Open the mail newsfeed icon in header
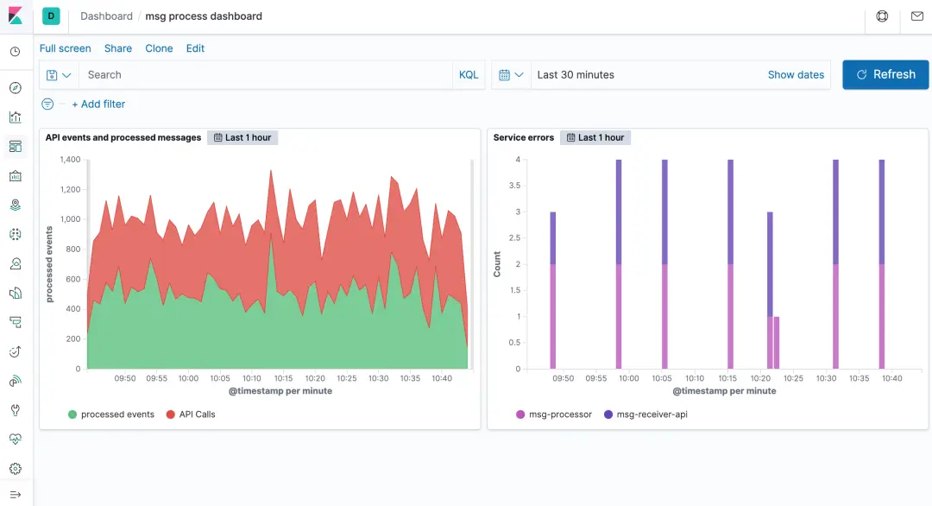This screenshot has height=506, width=932. 917,16
